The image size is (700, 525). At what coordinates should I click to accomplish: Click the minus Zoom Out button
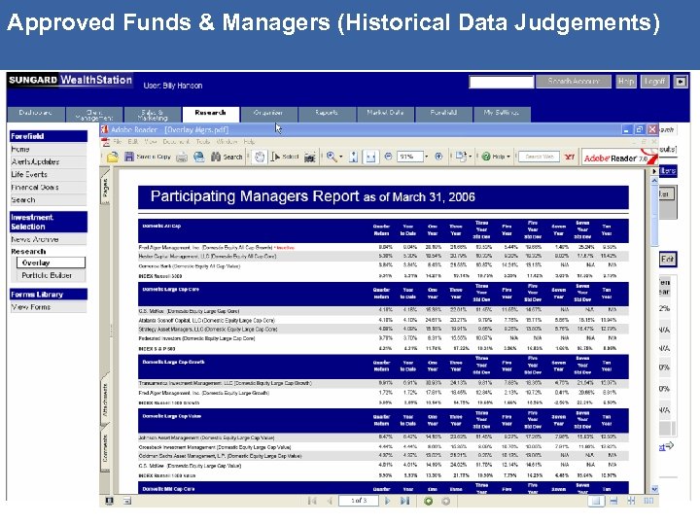388,157
